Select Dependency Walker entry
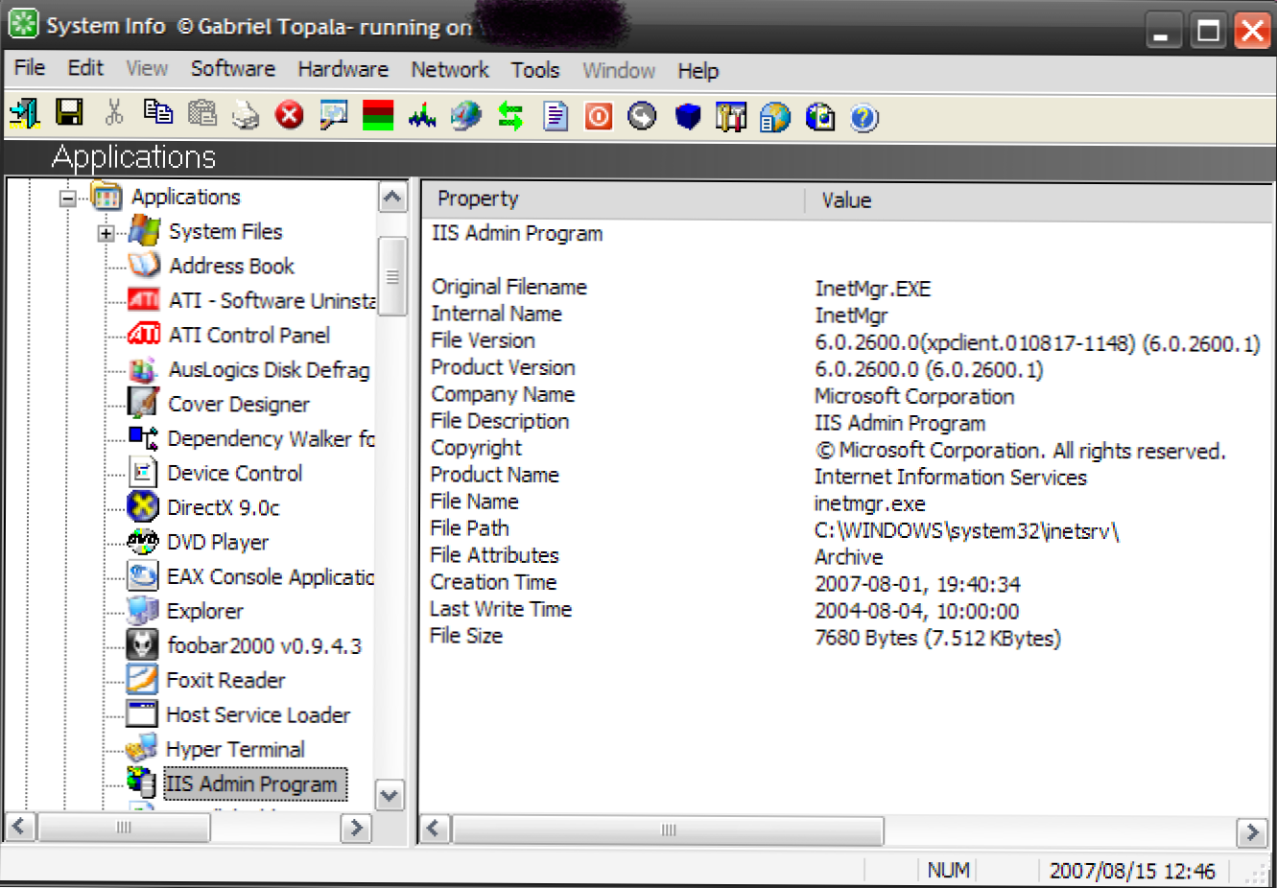This screenshot has width=1277, height=888. click(x=271, y=438)
